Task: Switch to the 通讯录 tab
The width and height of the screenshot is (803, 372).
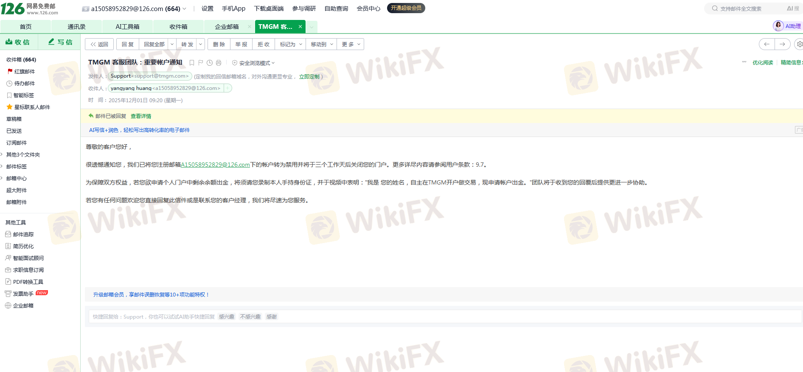Action: (76, 27)
